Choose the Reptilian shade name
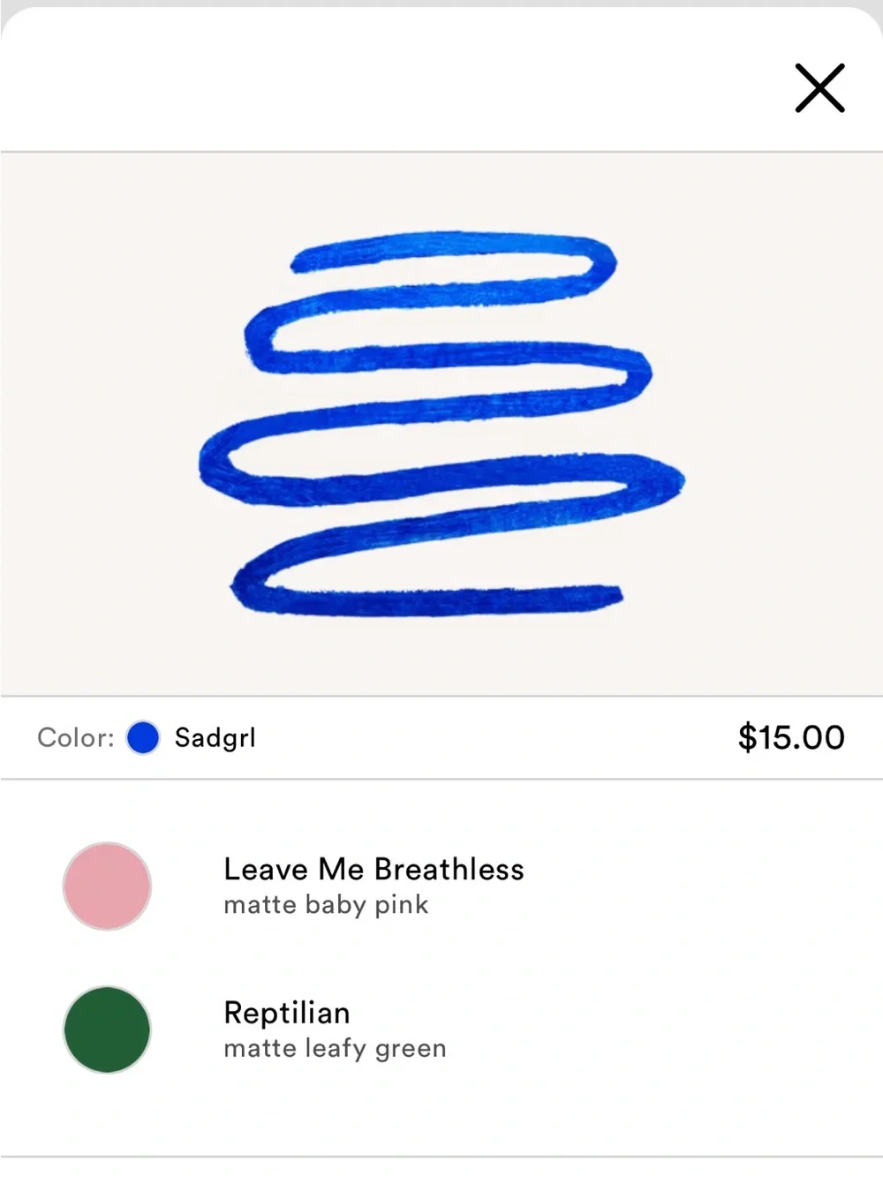This screenshot has width=883, height=1177. [x=287, y=1013]
